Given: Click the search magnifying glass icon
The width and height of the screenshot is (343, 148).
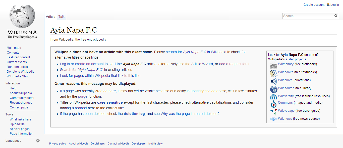Looking at the screenshot, I should (336, 16).
